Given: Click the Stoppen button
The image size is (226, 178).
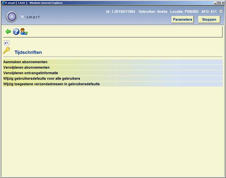Looking at the screenshot, I should (209, 20).
